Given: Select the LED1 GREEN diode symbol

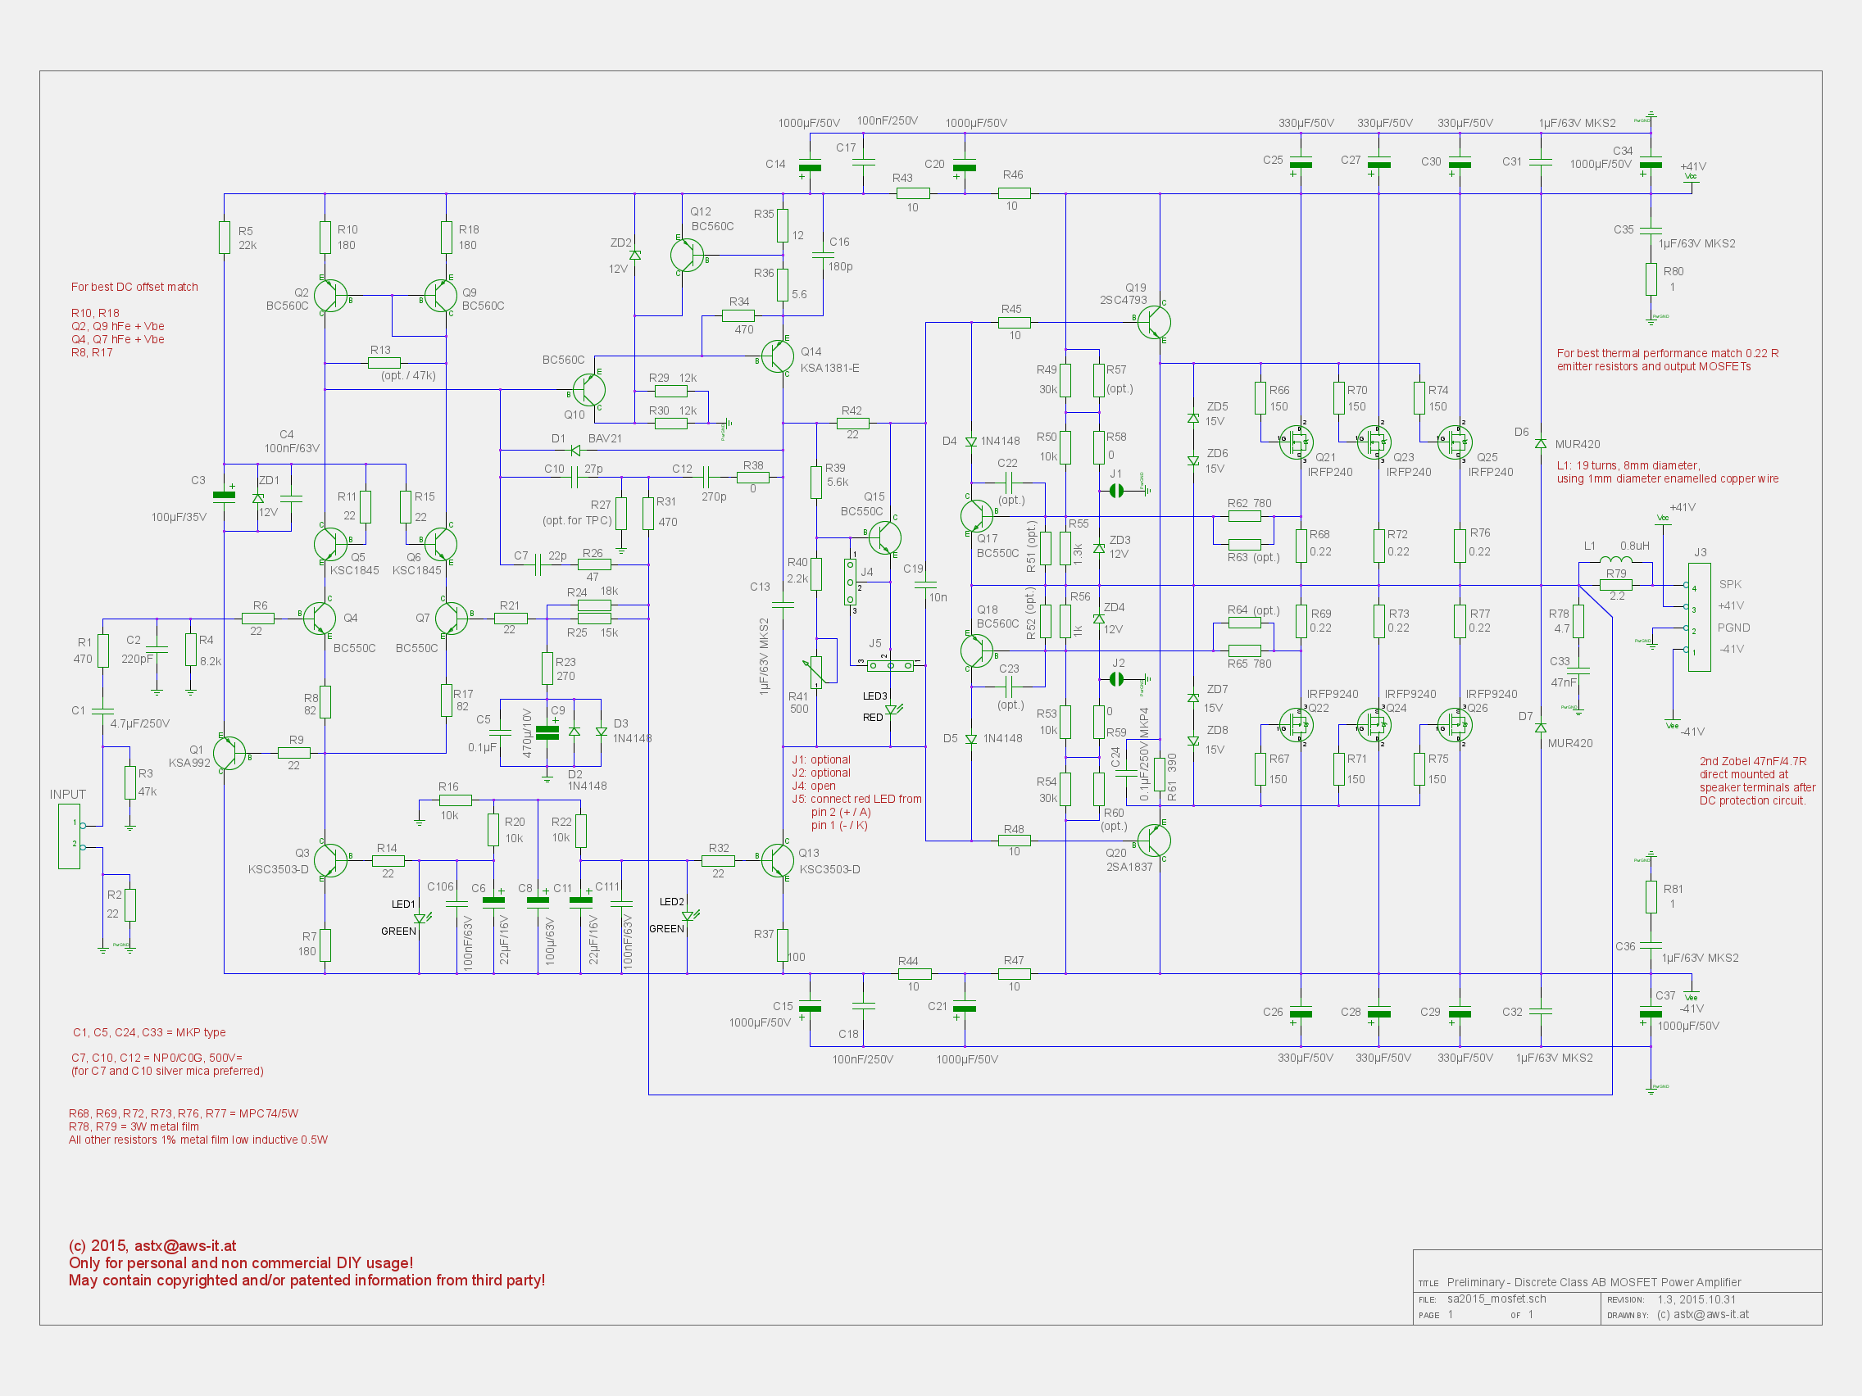Looking at the screenshot, I should point(420,918).
